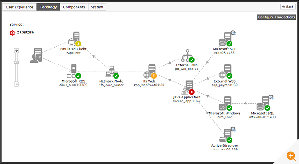
Task: Select the Active Directory node icon
Action: click(225, 135)
